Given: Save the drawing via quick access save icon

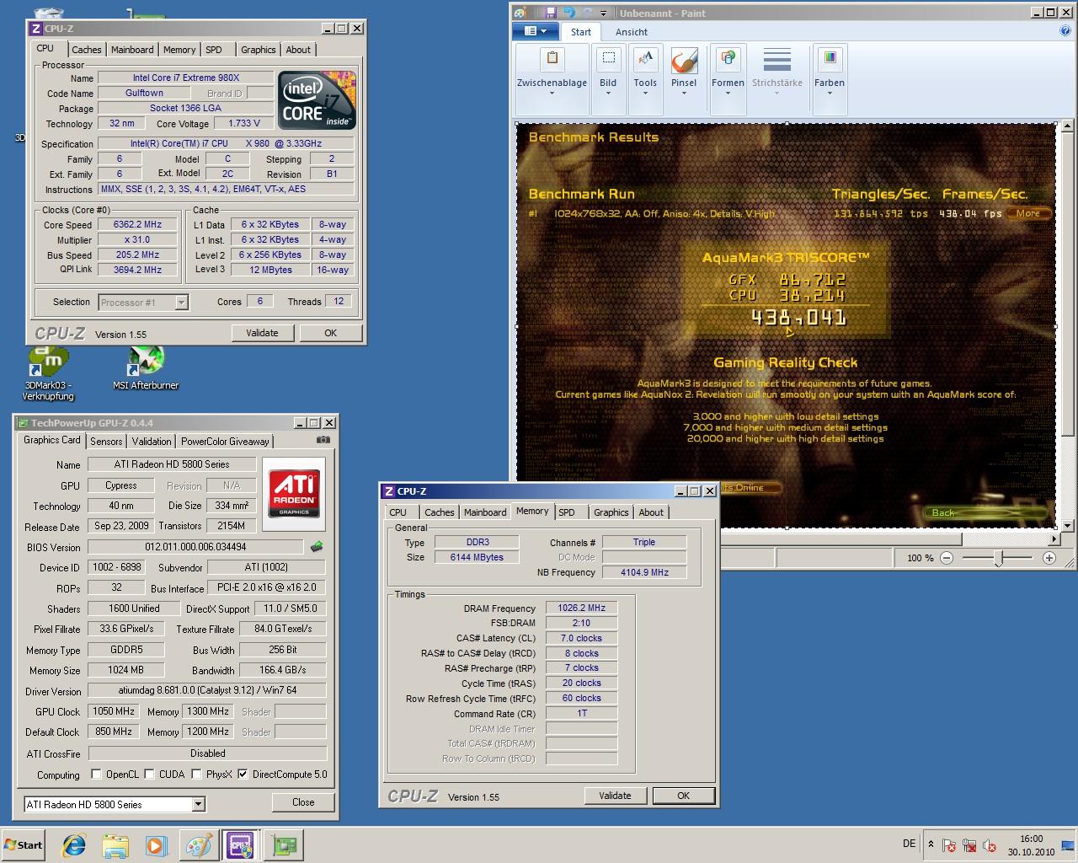Looking at the screenshot, I should pyautogui.click(x=550, y=13).
